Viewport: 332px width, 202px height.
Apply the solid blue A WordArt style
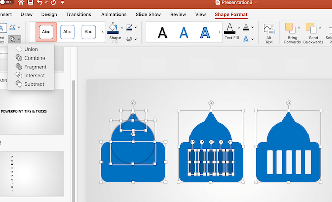184,33
